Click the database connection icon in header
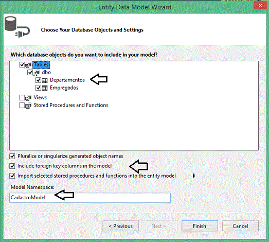Screen dimensions: 269x242 (x=17, y=27)
